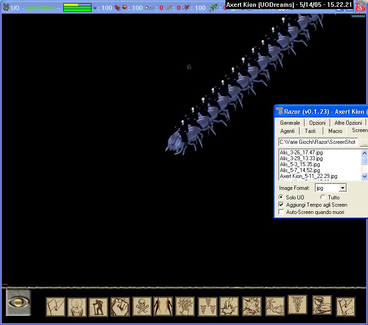Select Axert Kion_5-11_22.29.jpg in the list
368x325 pixels.
(308, 176)
